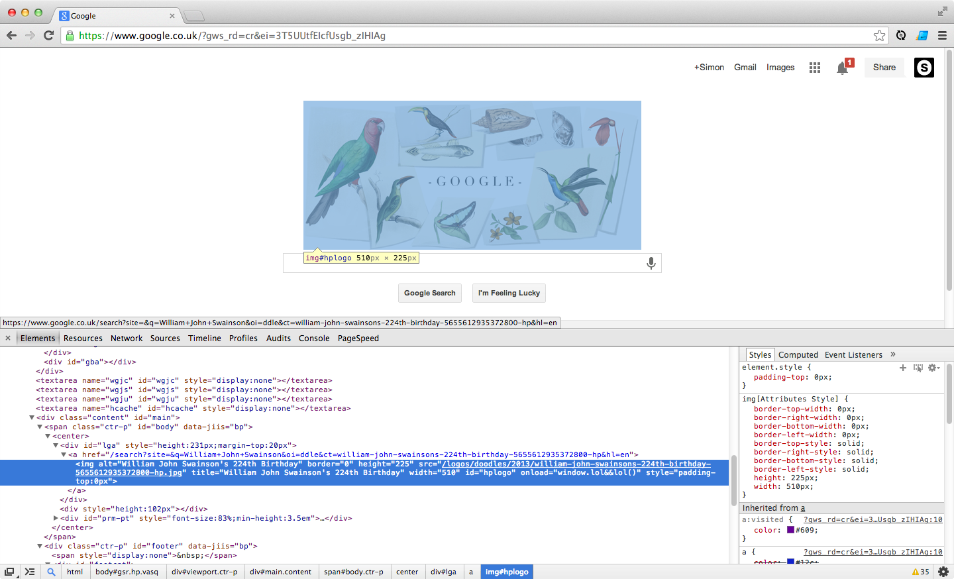Screen dimensions: 954x579
Task: Activate the inspect element magnifier
Action: [x=51, y=572]
